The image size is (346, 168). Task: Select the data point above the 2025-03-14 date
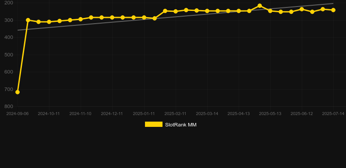207,11
